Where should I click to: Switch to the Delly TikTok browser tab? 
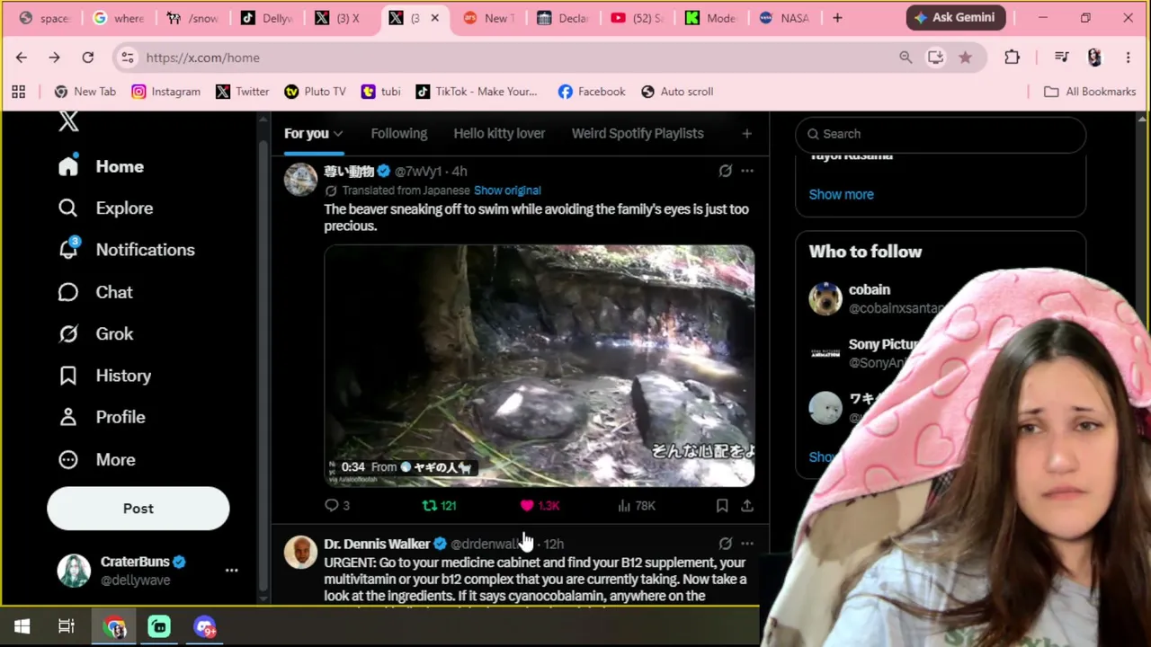point(266,18)
